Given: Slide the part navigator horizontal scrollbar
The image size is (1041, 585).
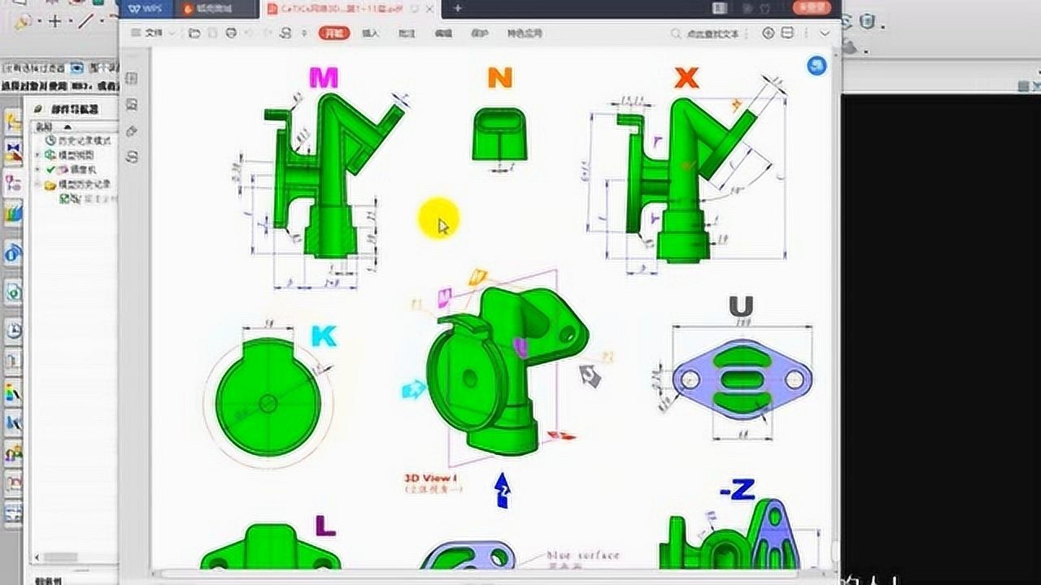Looking at the screenshot, I should point(61,557).
